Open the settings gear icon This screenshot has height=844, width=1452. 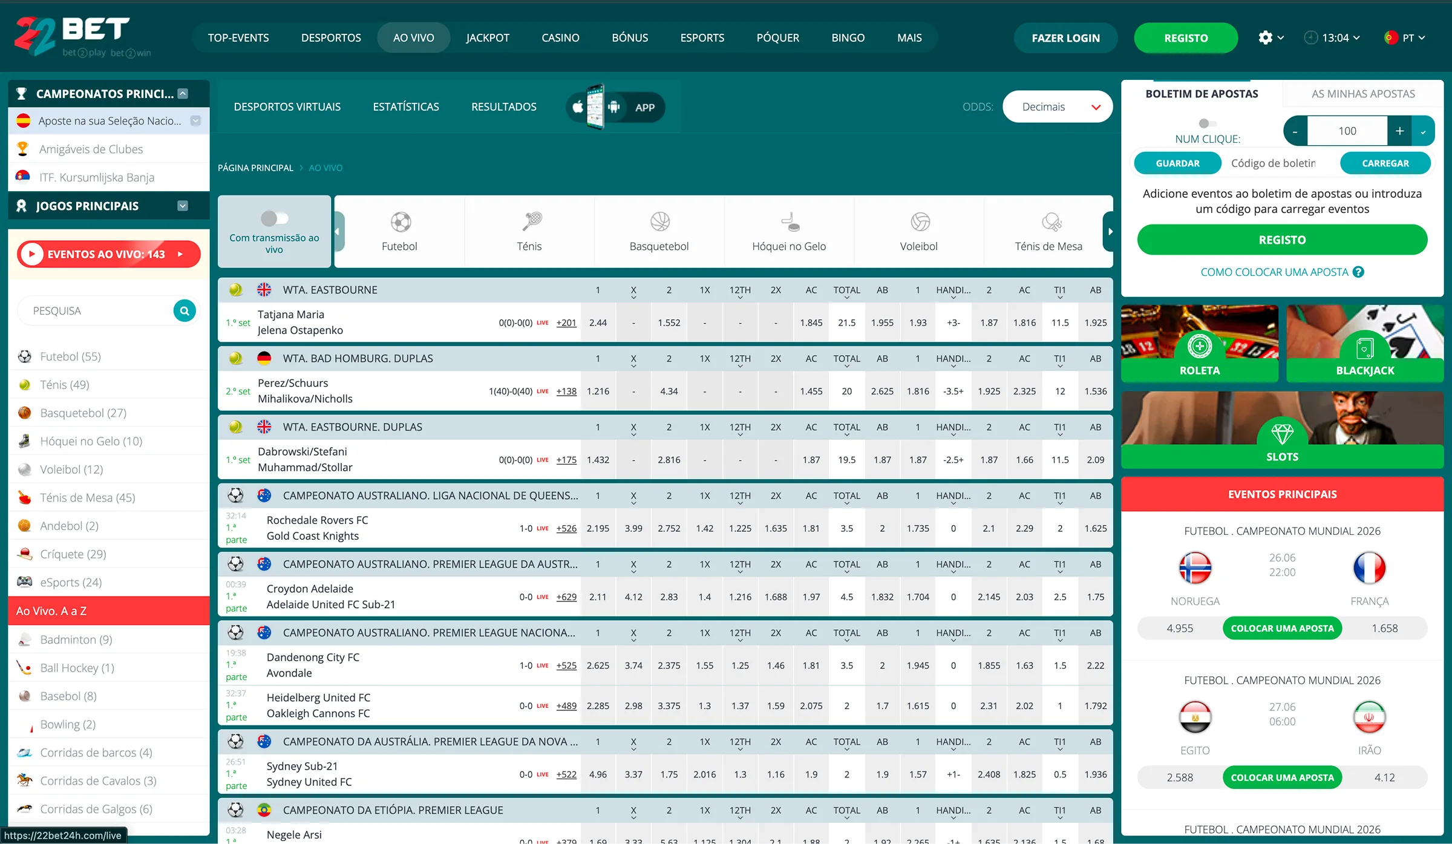[x=1265, y=38]
